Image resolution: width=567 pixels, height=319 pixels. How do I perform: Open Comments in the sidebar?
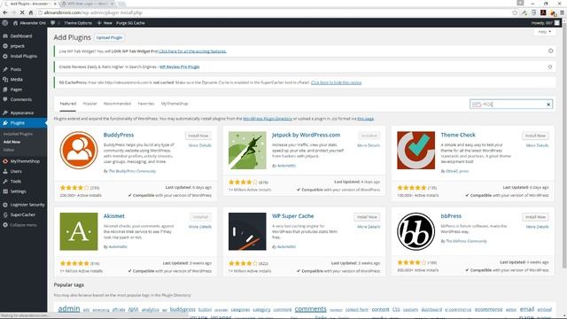(x=20, y=99)
